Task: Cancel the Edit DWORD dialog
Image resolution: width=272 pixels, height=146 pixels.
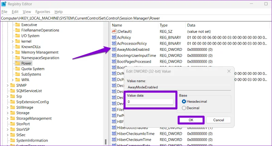Action: coord(219,120)
